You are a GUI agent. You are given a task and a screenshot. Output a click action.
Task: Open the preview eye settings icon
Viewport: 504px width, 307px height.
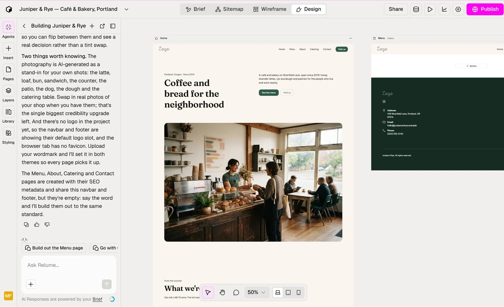(x=458, y=9)
